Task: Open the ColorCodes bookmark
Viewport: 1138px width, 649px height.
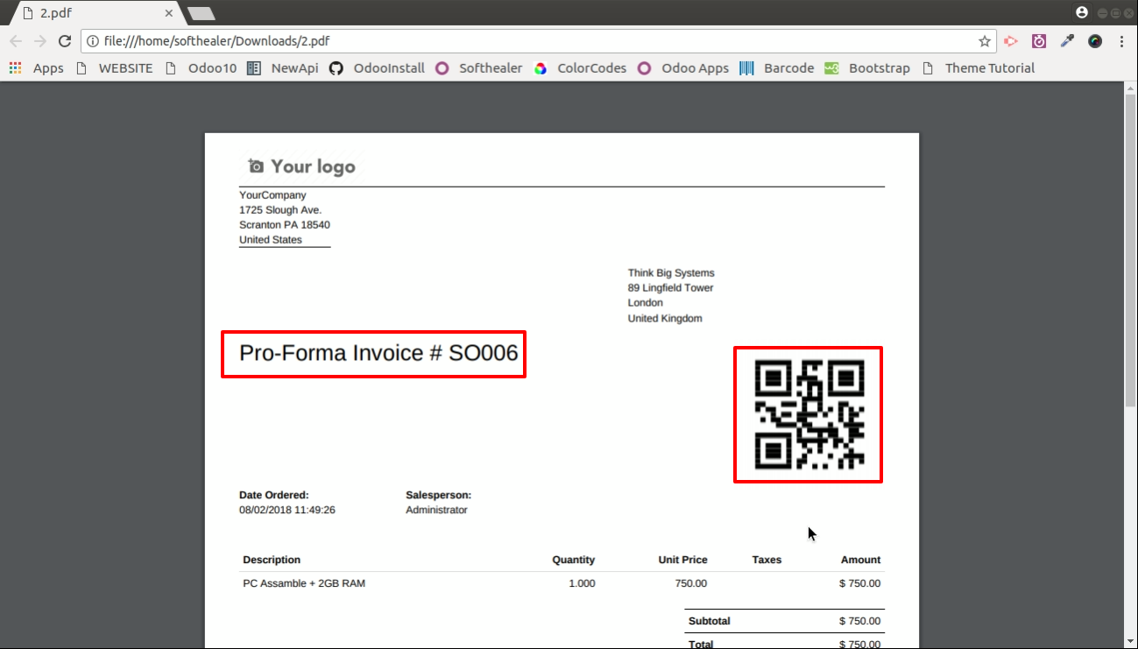Action: [581, 68]
